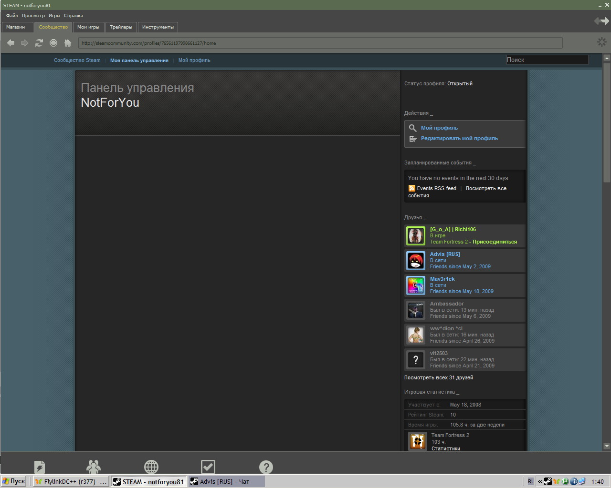Click the Steam icon in system tray
Image resolution: width=611 pixels, height=488 pixels.
[548, 481]
